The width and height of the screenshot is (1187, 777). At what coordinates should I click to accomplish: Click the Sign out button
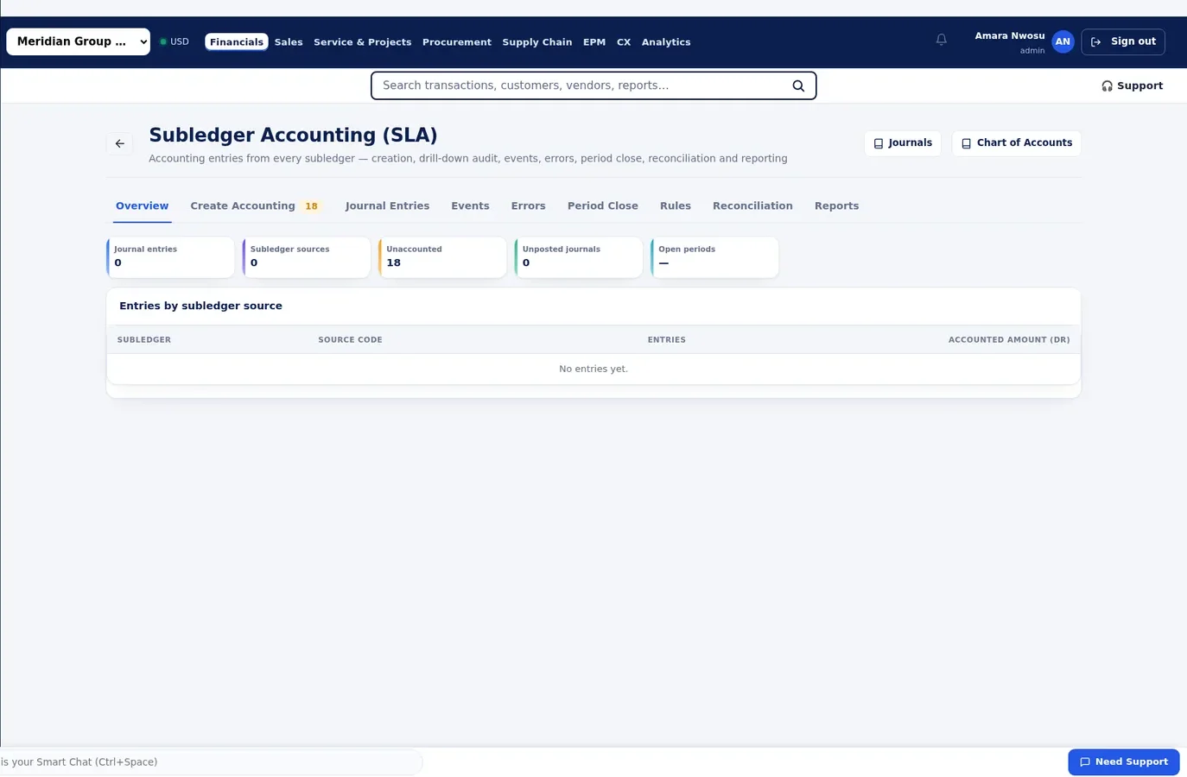[1123, 41]
